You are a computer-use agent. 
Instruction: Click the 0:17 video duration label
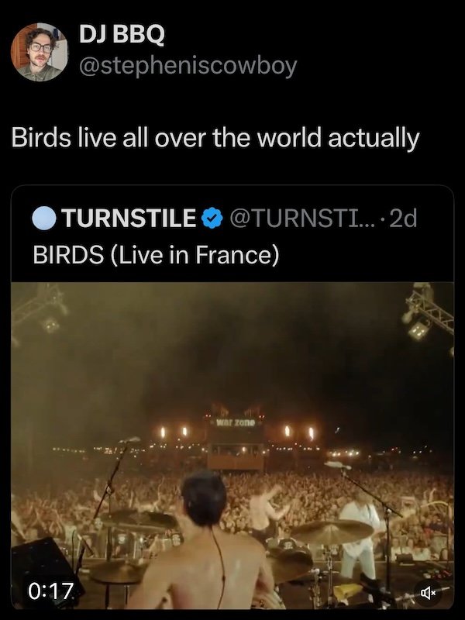52,593
